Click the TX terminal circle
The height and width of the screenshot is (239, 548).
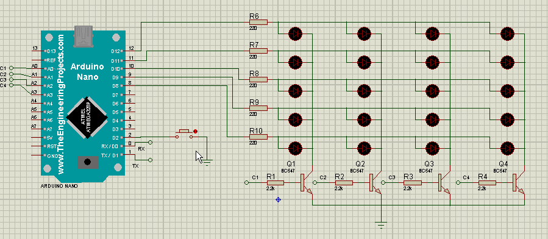[151, 160]
